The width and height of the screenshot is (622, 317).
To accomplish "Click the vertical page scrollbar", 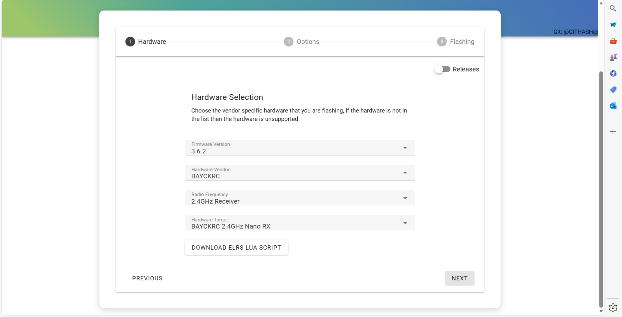I will pyautogui.click(x=601, y=188).
